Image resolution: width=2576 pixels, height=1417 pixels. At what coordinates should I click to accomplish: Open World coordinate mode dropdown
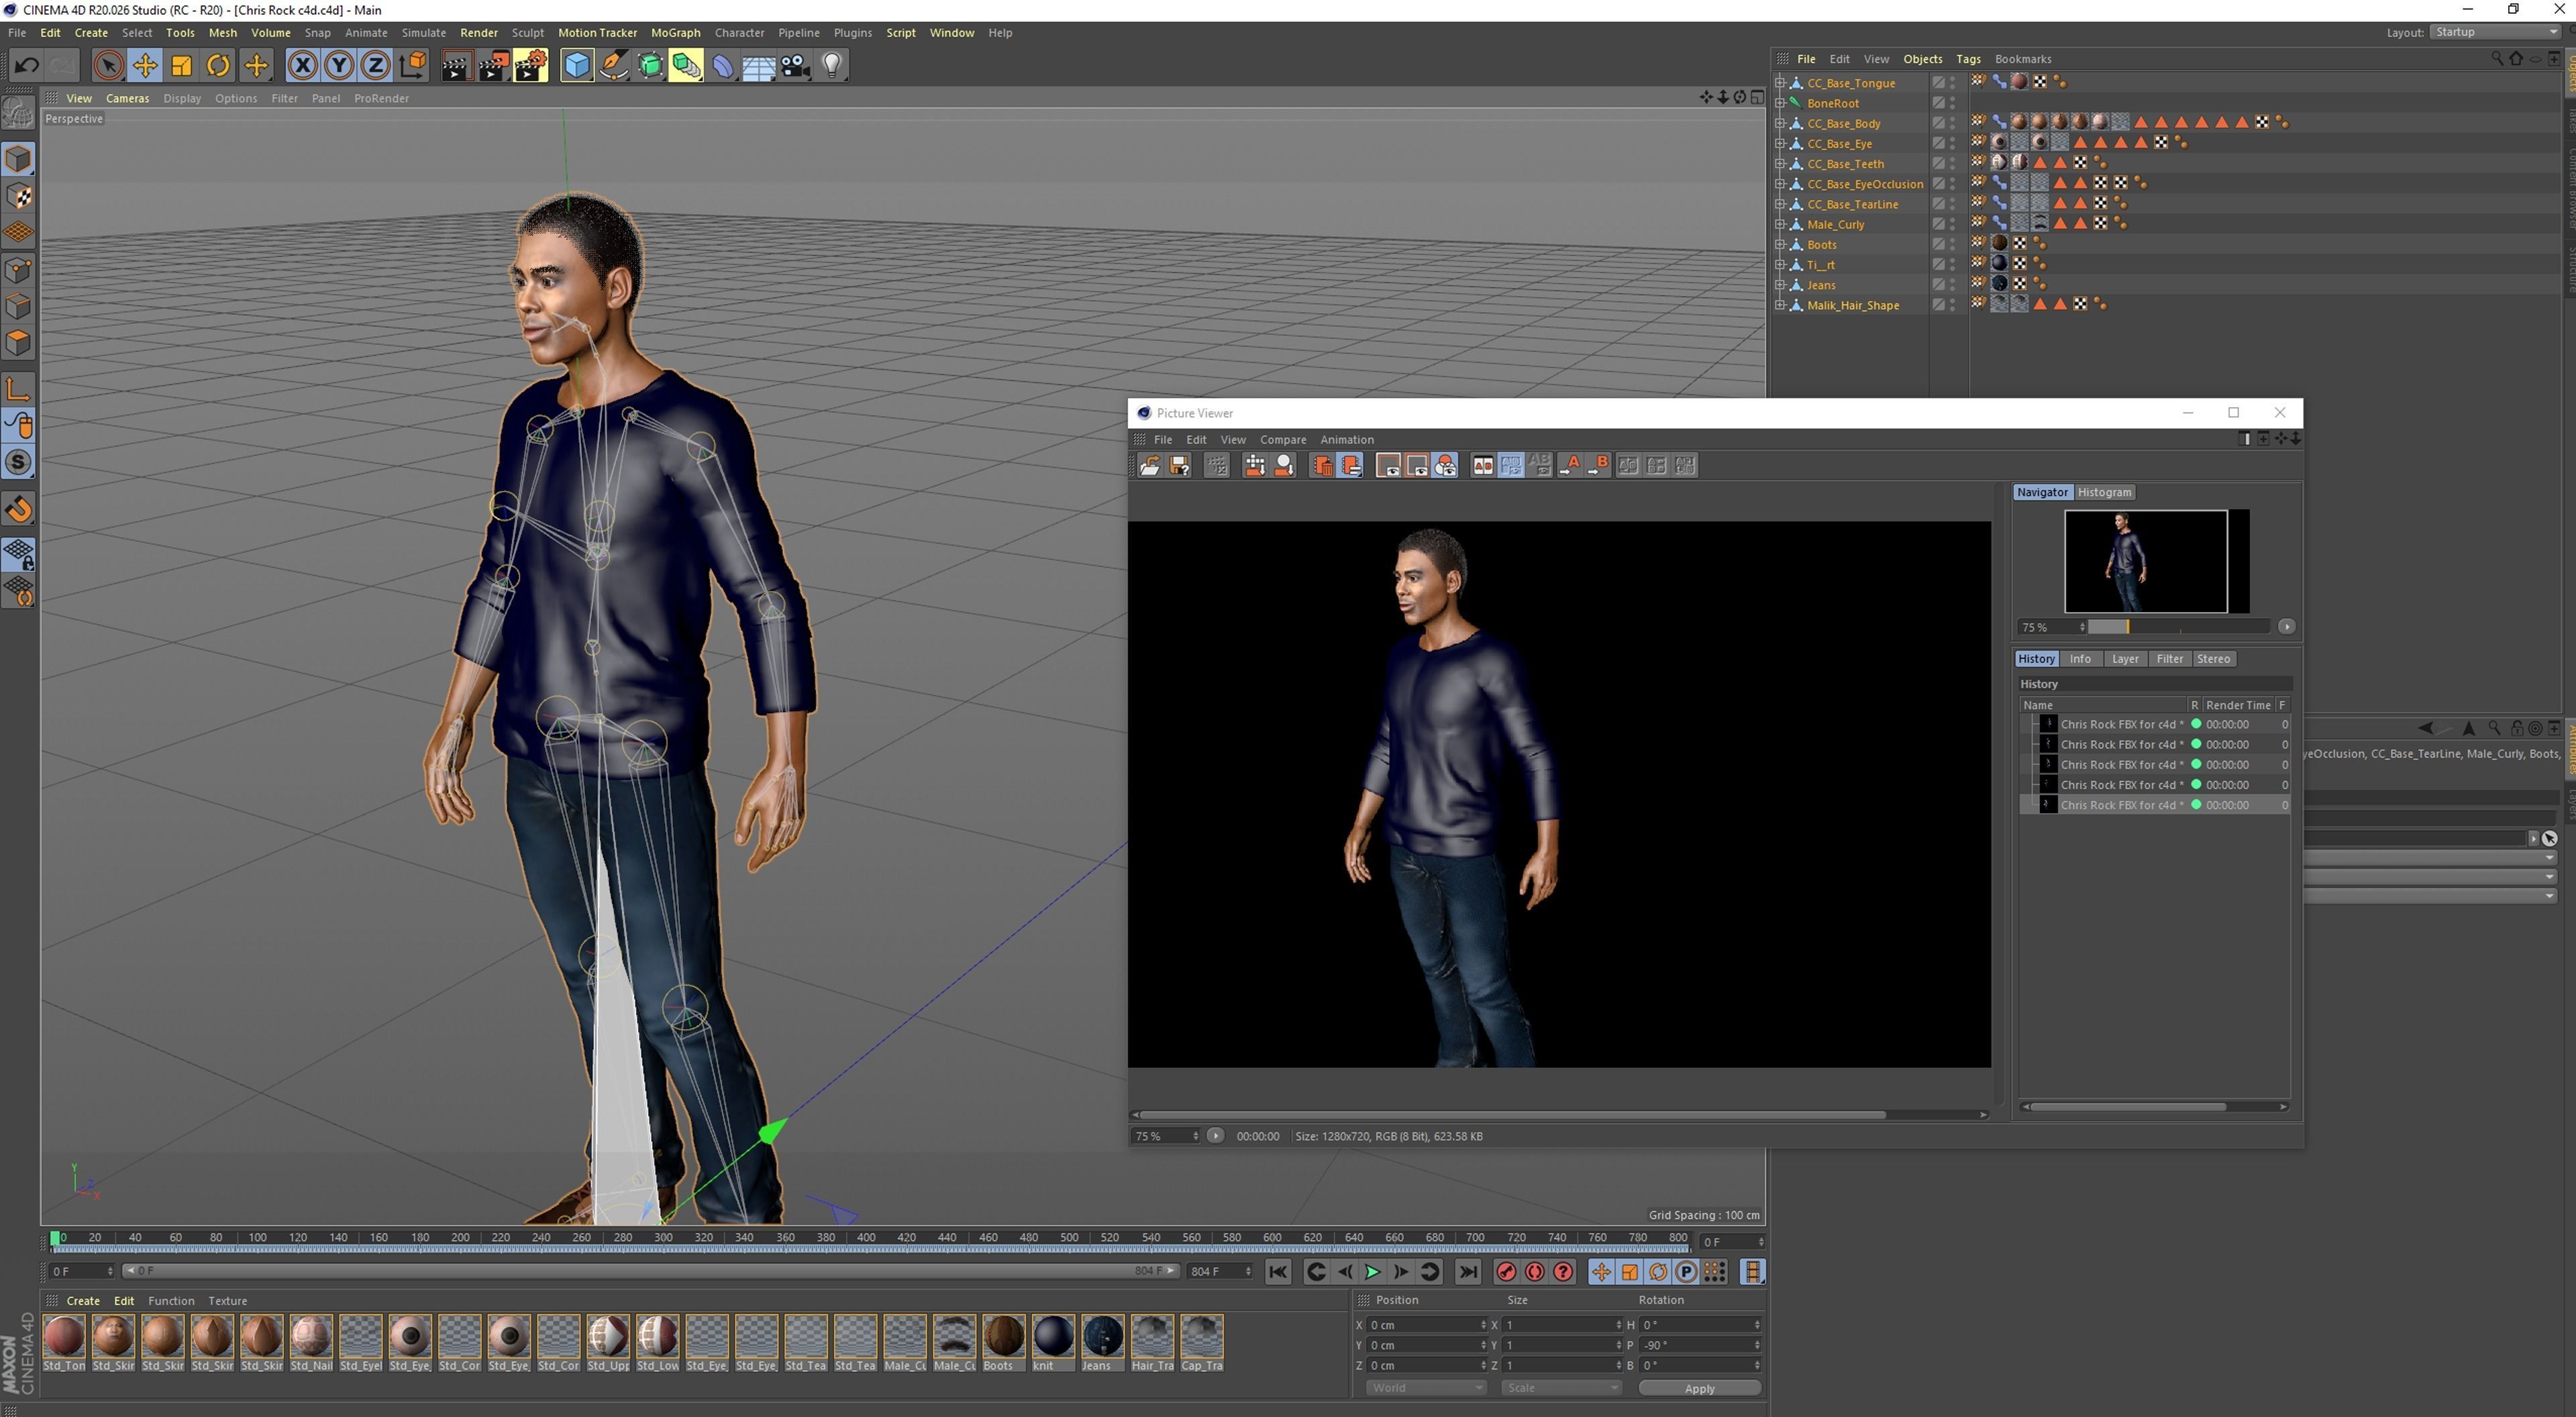(1426, 1388)
